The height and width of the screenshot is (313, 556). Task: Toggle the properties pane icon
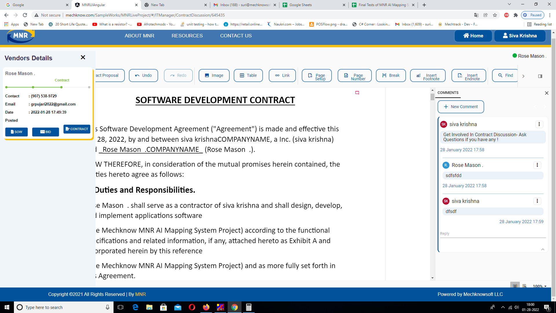pyautogui.click(x=540, y=76)
